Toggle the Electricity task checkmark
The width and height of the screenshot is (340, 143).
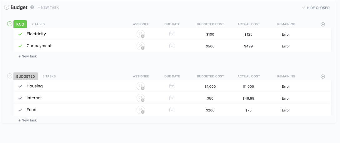point(20,34)
